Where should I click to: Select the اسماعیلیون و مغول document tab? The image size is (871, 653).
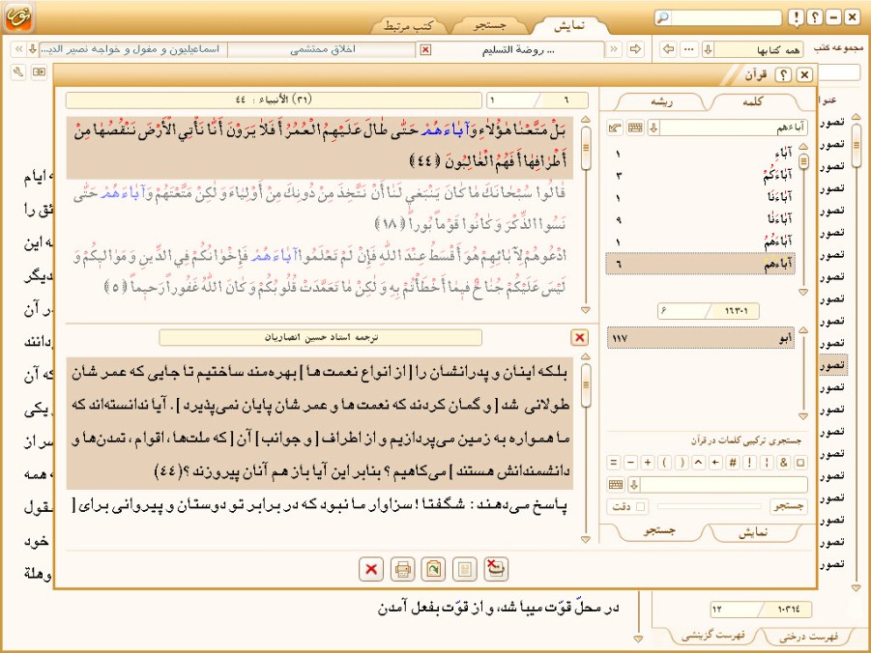(x=133, y=49)
